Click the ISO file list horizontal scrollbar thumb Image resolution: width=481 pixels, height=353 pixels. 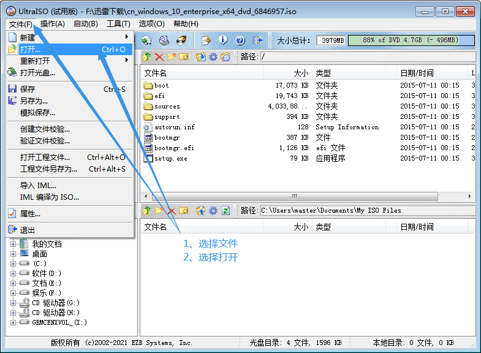pos(295,196)
